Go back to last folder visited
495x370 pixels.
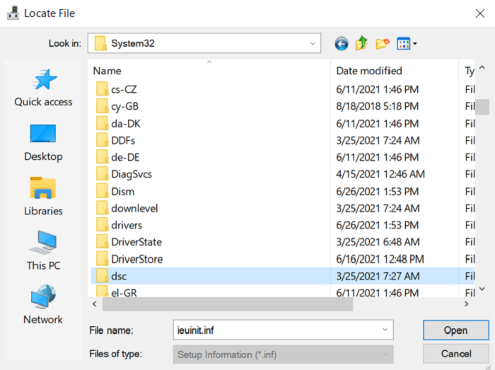(342, 44)
